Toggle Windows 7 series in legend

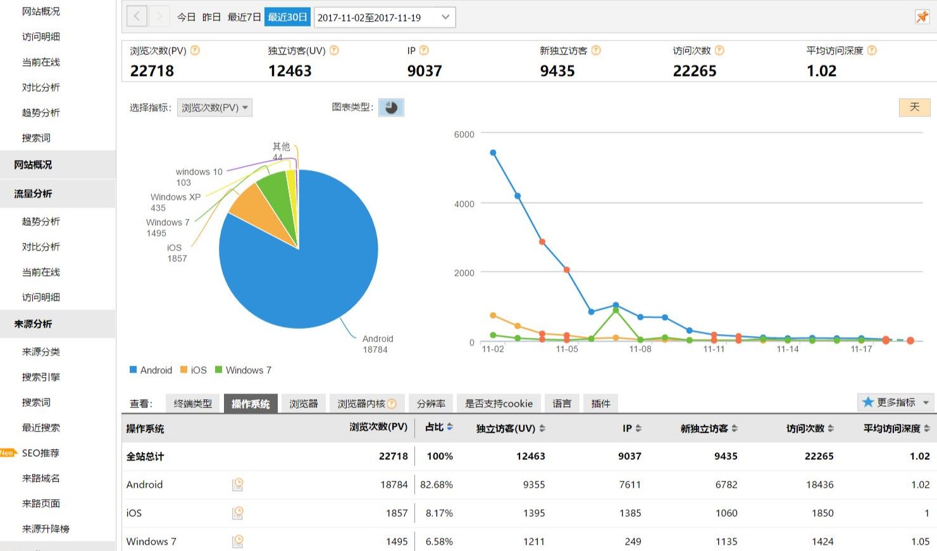(x=243, y=370)
